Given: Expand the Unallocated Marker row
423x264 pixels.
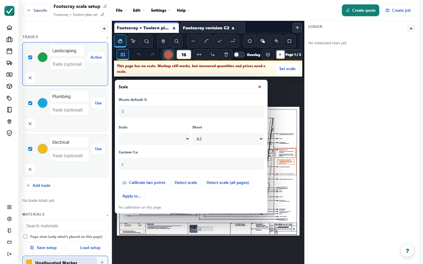Looking at the screenshot, I should tap(102, 262).
